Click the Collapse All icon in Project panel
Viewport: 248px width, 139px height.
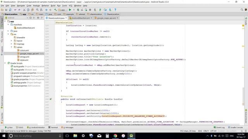(34, 18)
